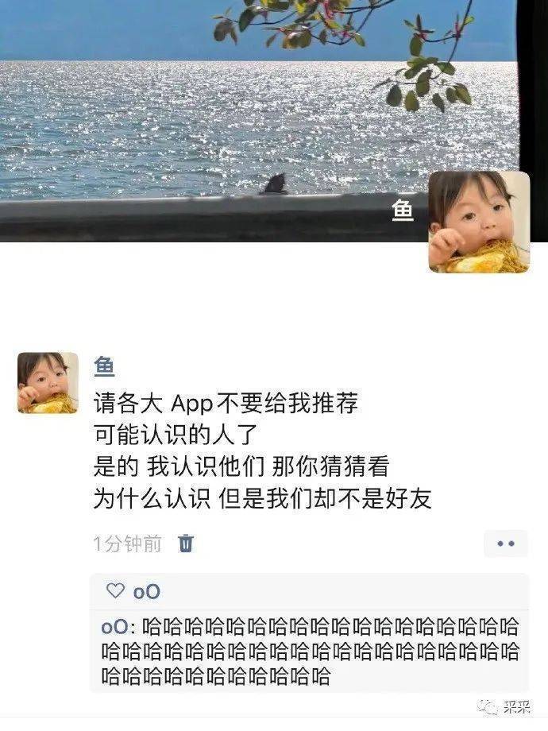This screenshot has width=548, height=731.
Task: Click the line 为什么认识 但是我们却不是好友
Action: point(262,498)
